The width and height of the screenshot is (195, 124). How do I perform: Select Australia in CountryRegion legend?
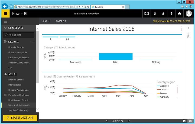(163, 86)
